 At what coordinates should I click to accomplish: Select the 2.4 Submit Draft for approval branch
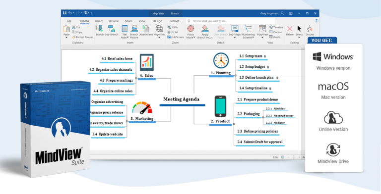click(260, 142)
